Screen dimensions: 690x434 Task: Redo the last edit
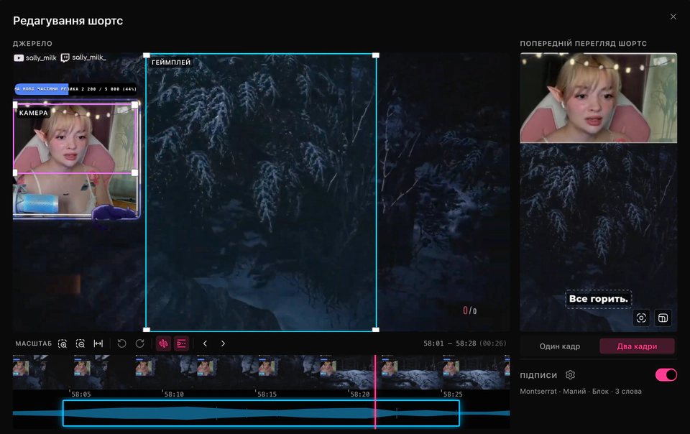pyautogui.click(x=140, y=343)
